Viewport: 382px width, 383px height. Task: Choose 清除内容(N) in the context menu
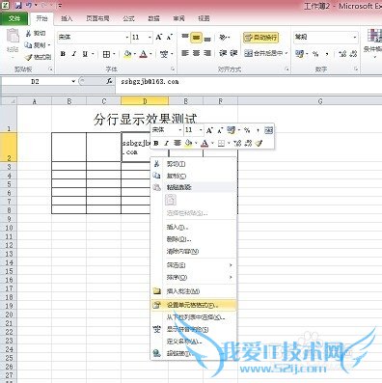point(194,251)
